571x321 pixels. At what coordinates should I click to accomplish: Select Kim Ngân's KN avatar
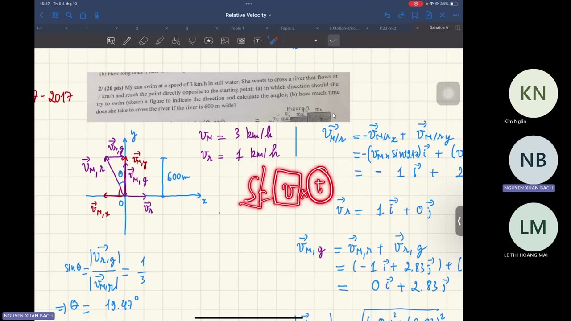534,93
